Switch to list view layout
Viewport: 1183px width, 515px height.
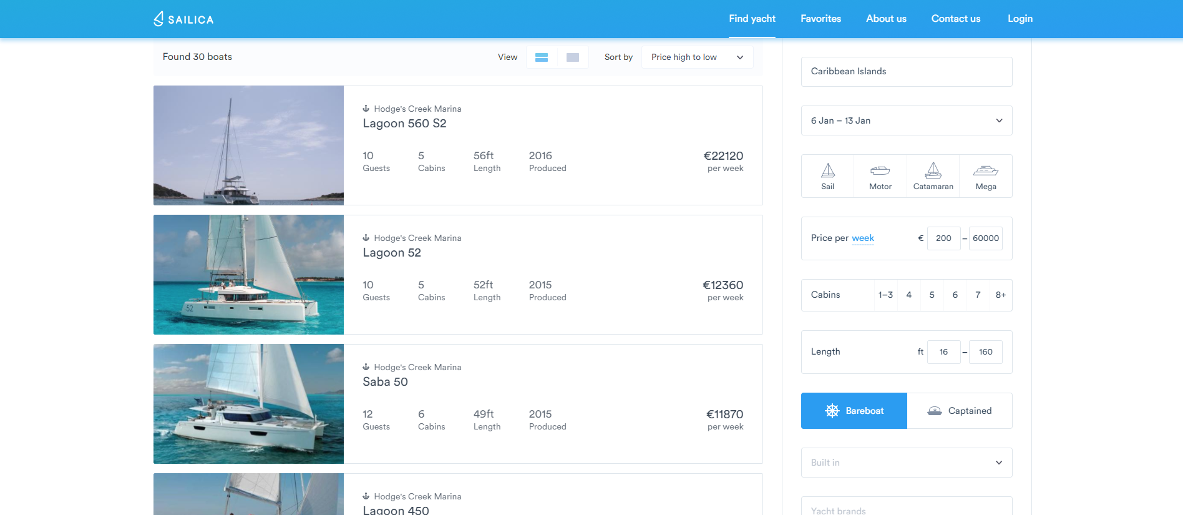pyautogui.click(x=542, y=57)
